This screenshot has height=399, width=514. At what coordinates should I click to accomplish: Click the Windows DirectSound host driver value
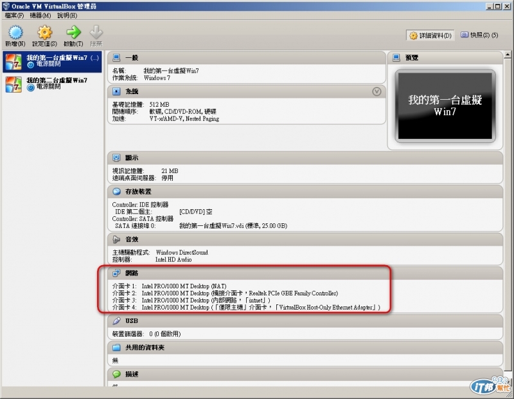click(182, 252)
